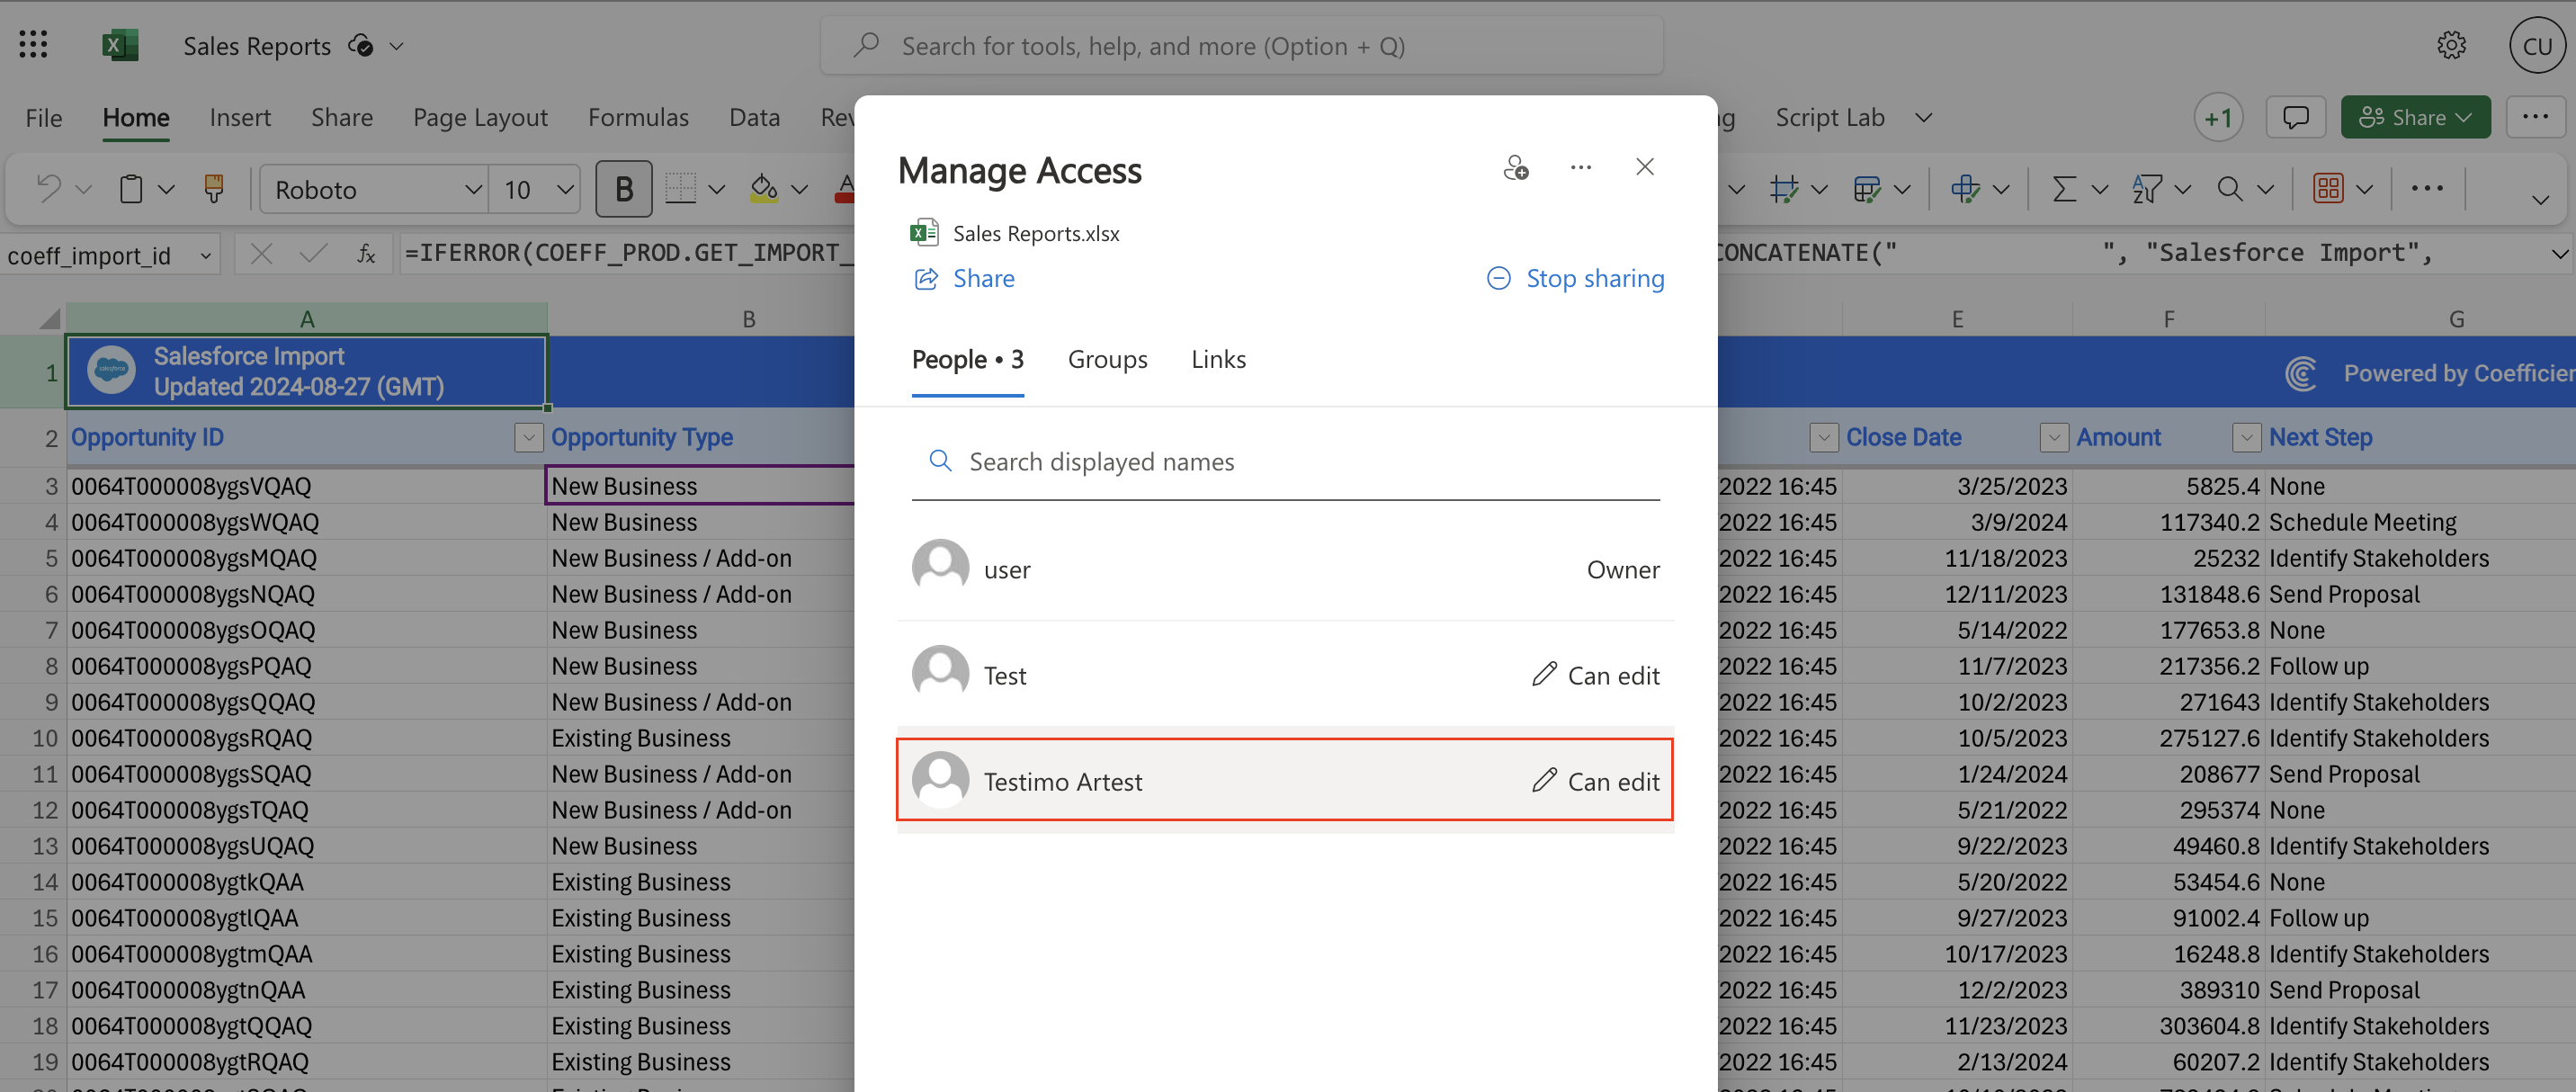Click the Sort & Filter icon
The height and width of the screenshot is (1092, 2576).
[2146, 189]
